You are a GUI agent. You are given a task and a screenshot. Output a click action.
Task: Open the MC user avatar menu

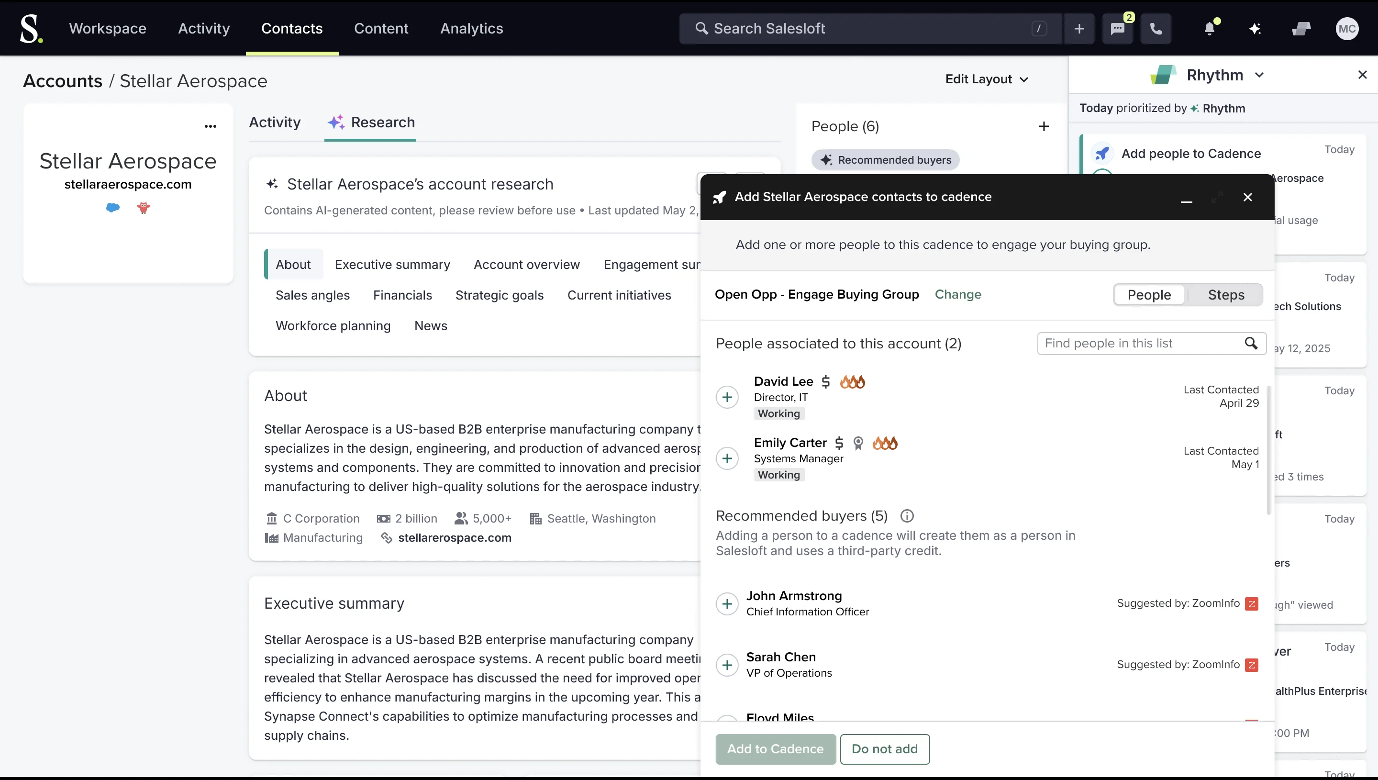(1346, 28)
